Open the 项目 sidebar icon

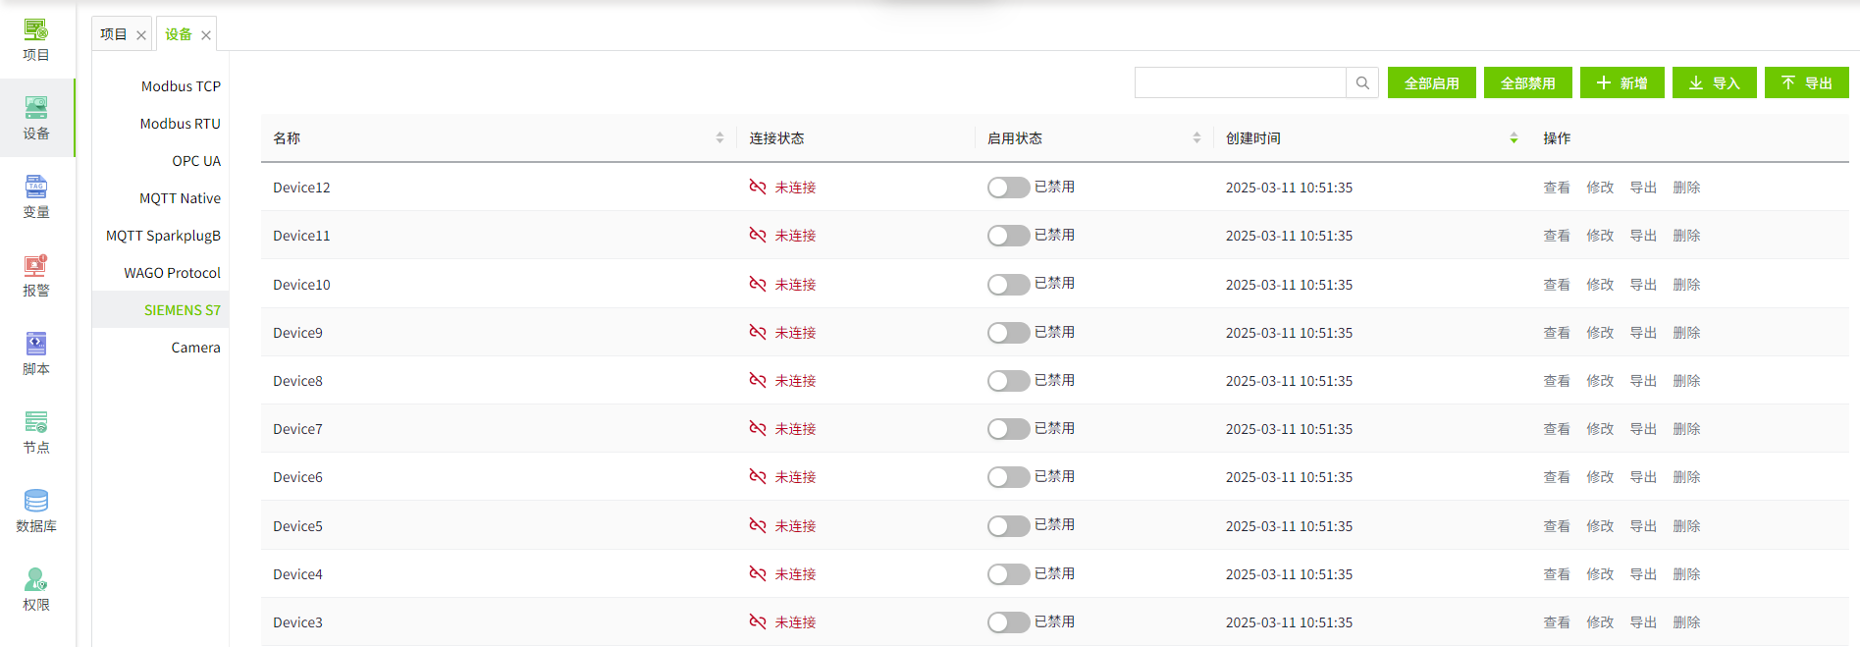point(36,31)
